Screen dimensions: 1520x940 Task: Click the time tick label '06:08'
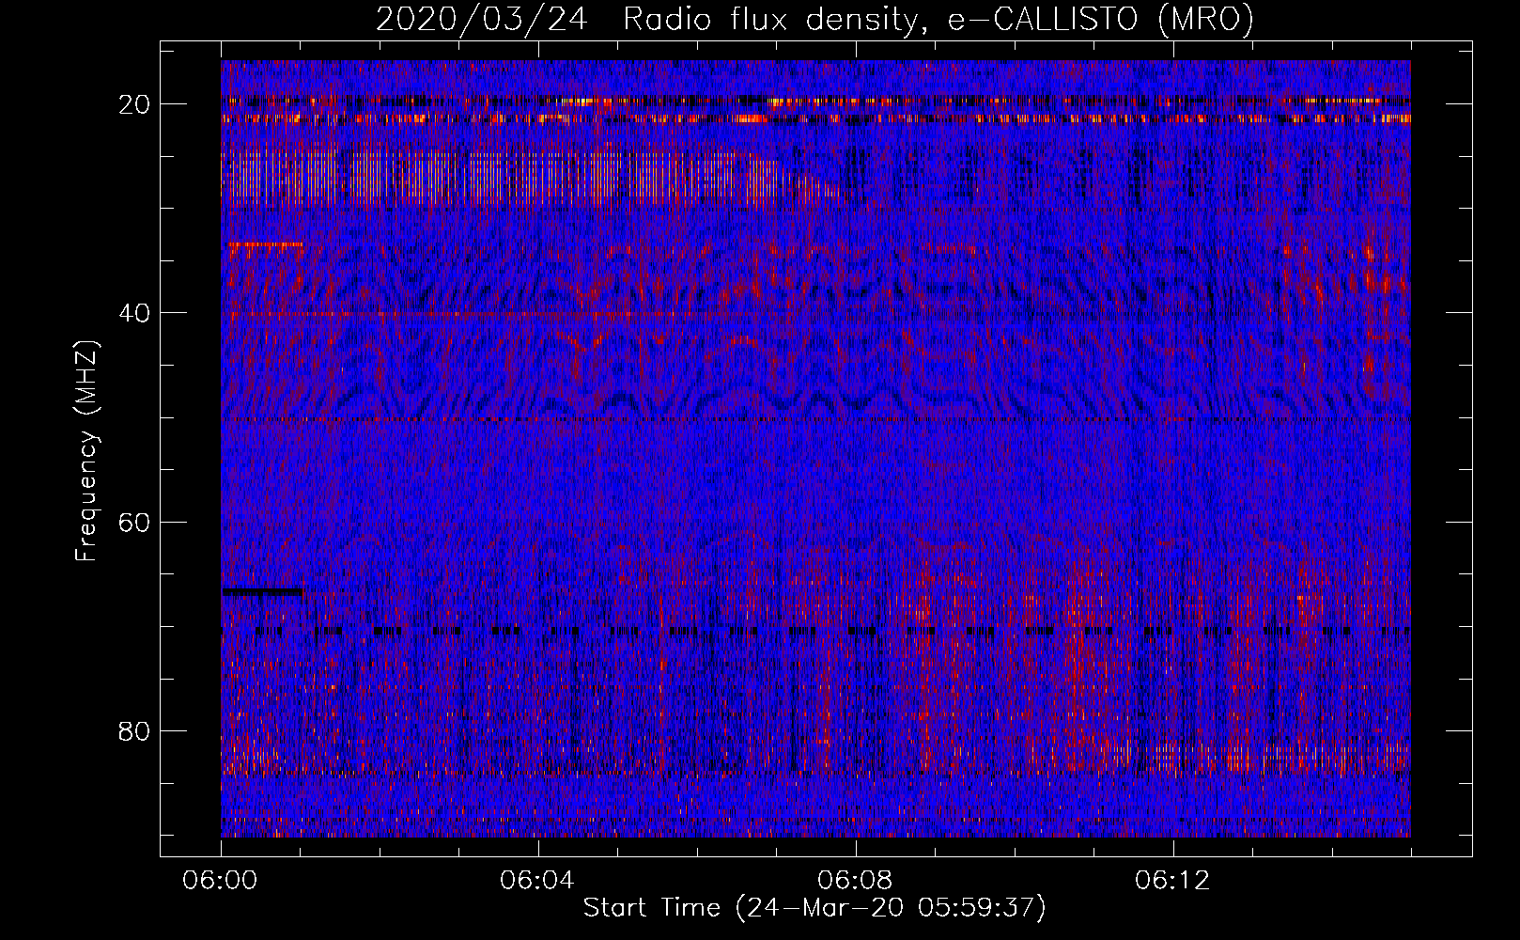point(855,881)
